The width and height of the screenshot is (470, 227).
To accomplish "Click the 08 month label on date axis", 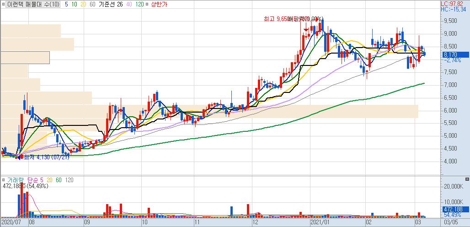I will pyautogui.click(x=31, y=223).
